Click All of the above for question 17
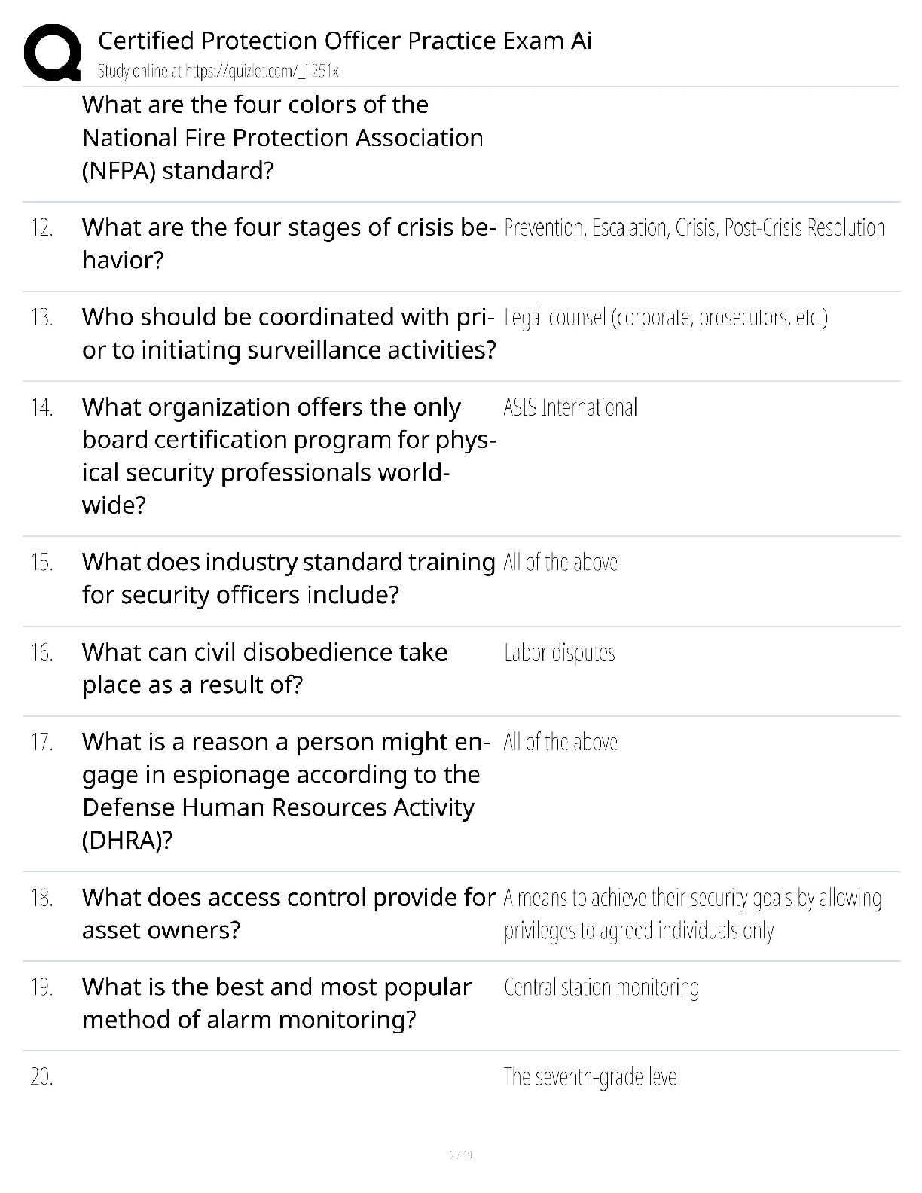Viewport: 922px width, 1193px height. pyautogui.click(x=560, y=743)
